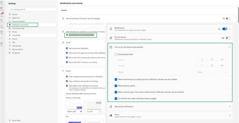Click the Focus session icon

coord(111,116)
